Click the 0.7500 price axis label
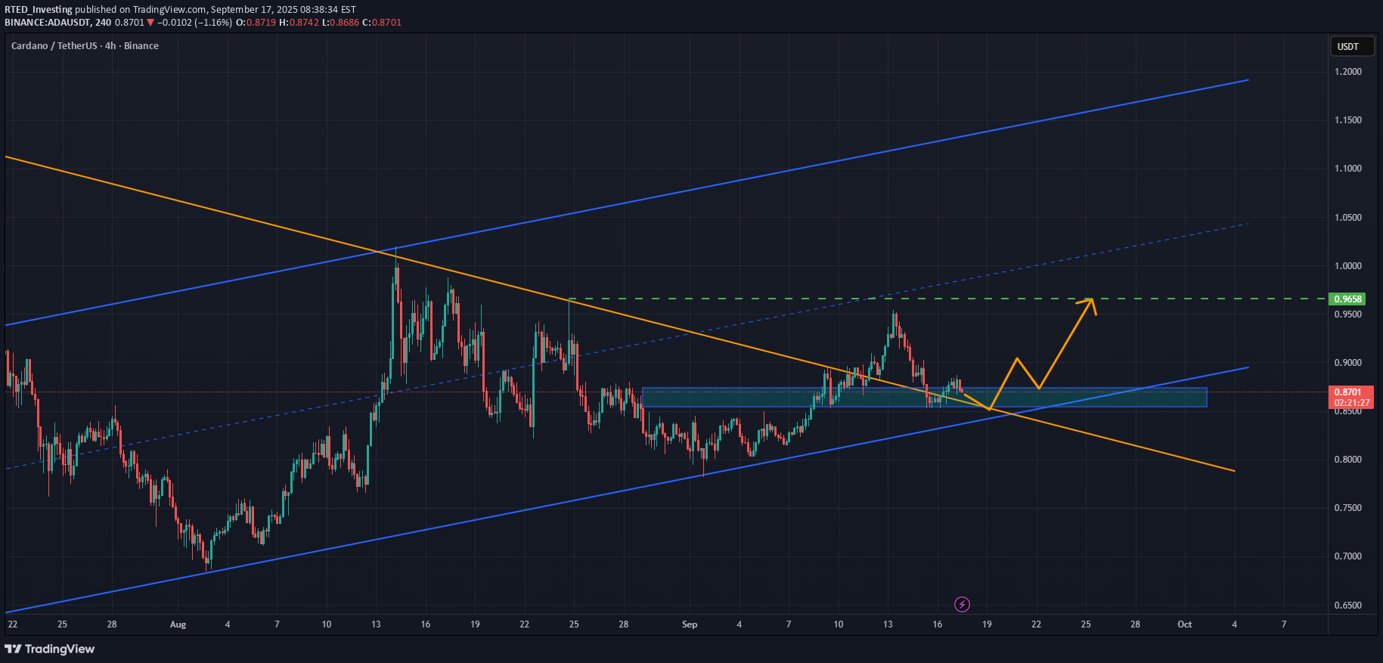Viewport: 1383px width, 663px height. coord(1348,508)
